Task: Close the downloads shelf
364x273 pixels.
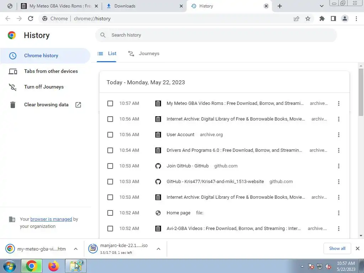Action: tap(358, 248)
